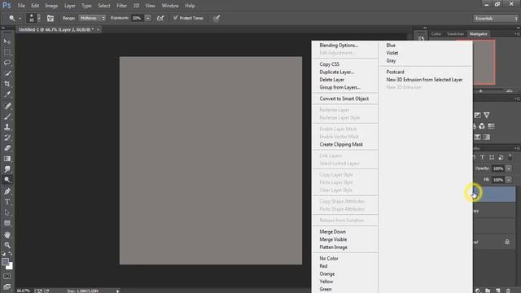
Task: Select the Hand tool
Action: 7,234
